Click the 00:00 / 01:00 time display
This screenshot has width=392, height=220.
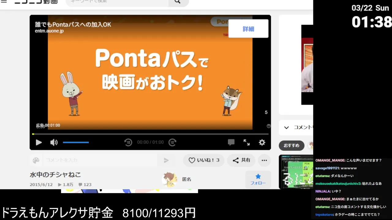coord(150,142)
